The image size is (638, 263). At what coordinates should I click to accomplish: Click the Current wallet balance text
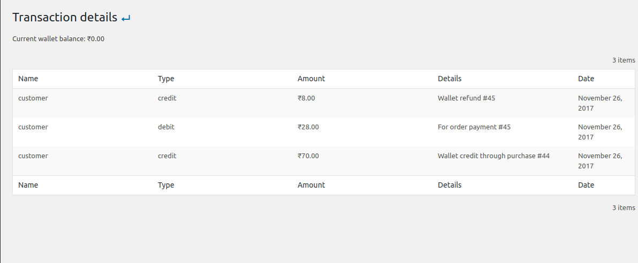click(58, 39)
